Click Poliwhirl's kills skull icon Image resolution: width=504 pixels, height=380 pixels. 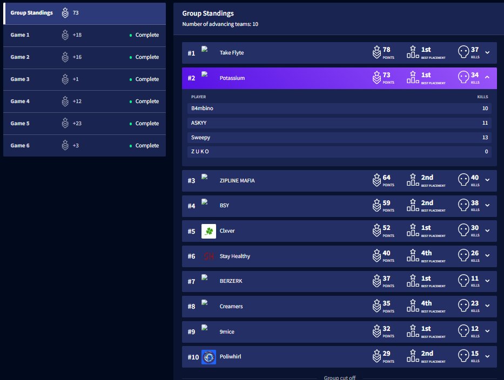[x=463, y=356]
